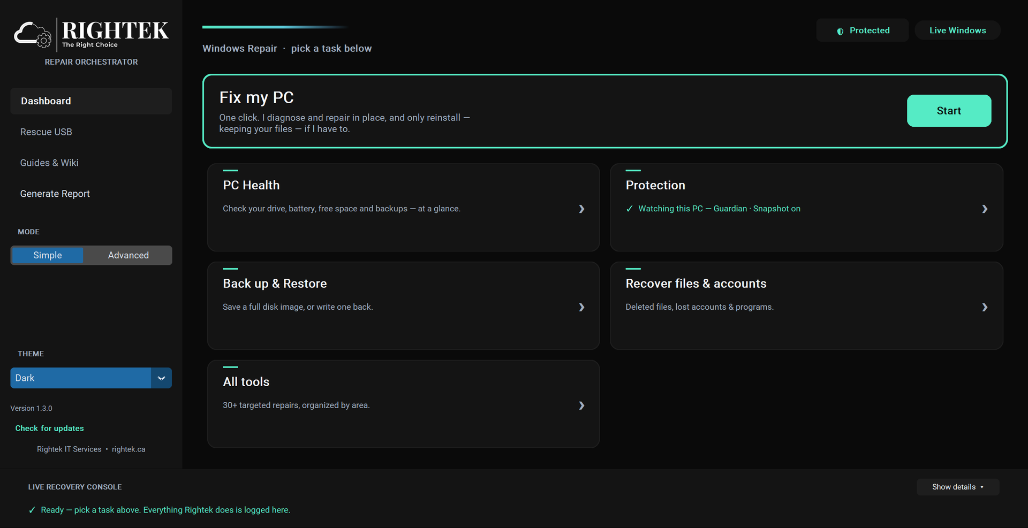This screenshot has height=528, width=1028.
Task: Open All tools card chevron
Action: pyautogui.click(x=581, y=405)
